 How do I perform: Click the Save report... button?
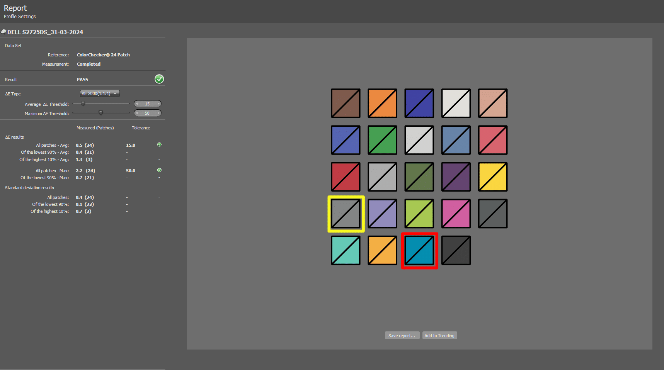point(402,336)
